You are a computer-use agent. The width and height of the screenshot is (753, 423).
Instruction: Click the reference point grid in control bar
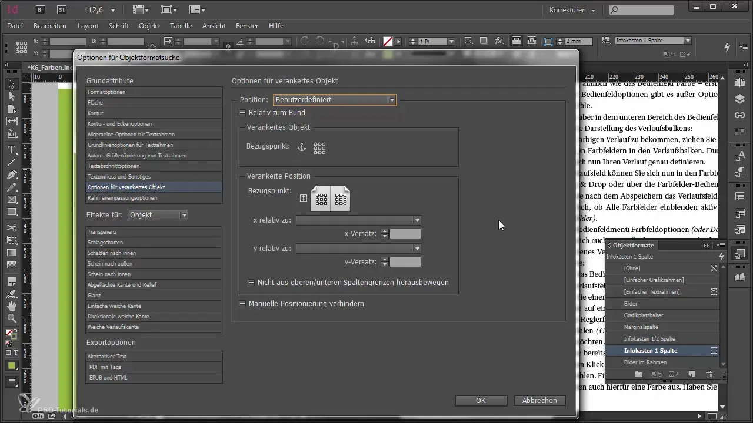21,47
